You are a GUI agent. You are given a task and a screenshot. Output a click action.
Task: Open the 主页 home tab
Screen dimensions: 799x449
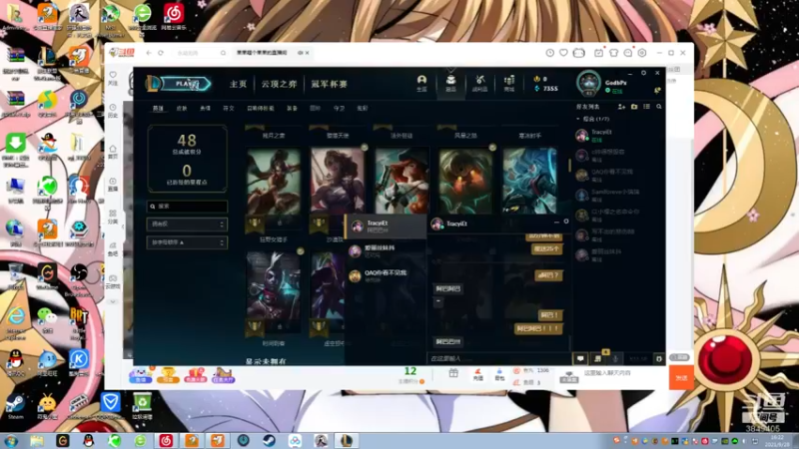pos(238,84)
